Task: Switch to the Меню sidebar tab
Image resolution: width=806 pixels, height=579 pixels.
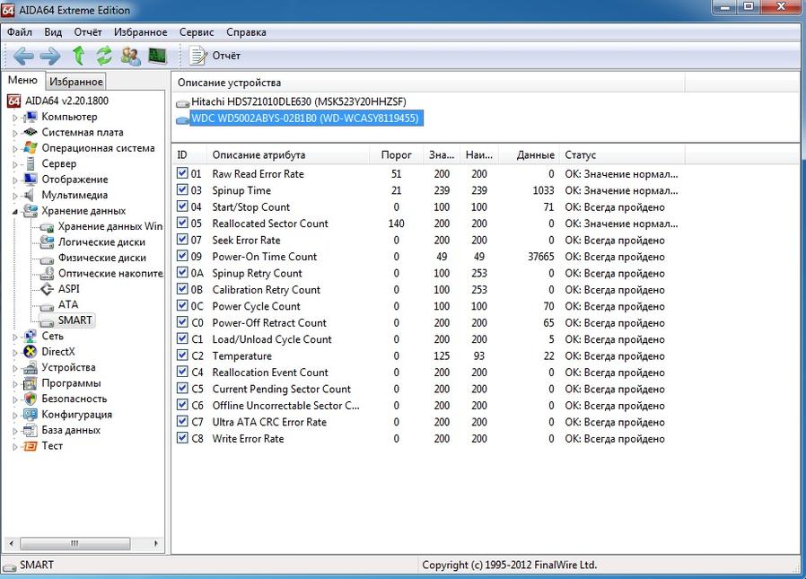Action: point(22,80)
